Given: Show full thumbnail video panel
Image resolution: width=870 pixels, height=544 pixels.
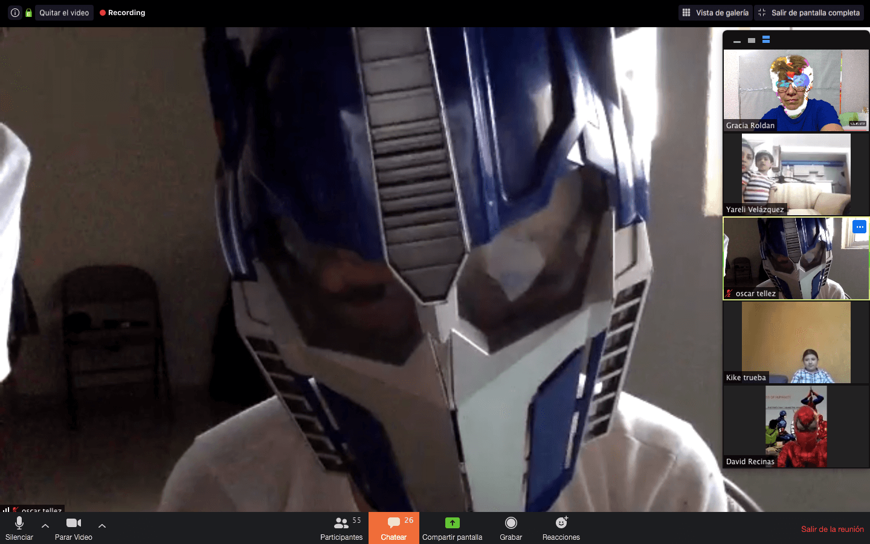Looking at the screenshot, I should tap(766, 40).
